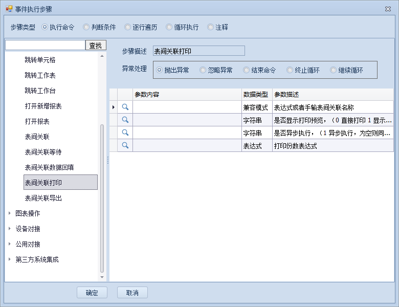Click magnifier in 是否异步执行 row
This screenshot has height=307, width=399.
pos(125,133)
